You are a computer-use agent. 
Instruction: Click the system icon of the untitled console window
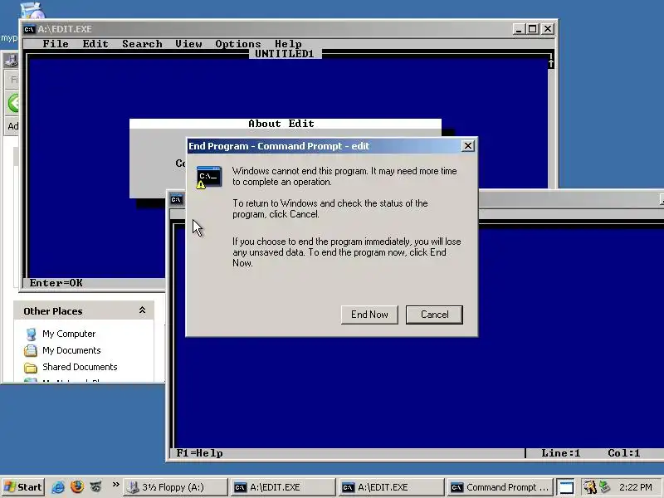176,199
